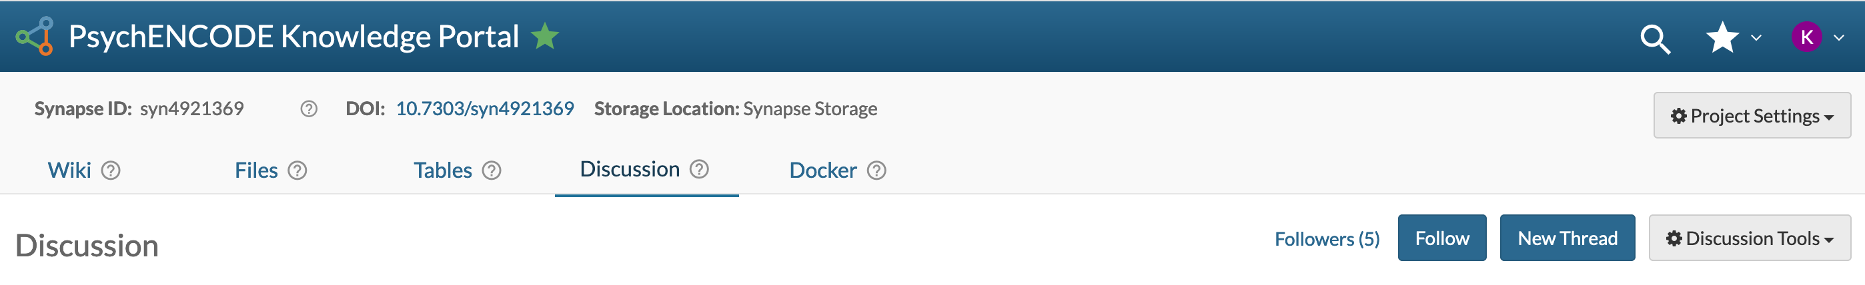Click the purple K user avatar
This screenshot has height=285, width=1865.
pos(1806,37)
